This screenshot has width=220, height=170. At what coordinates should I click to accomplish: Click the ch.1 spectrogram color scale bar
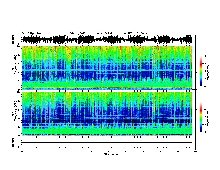pos(201,71)
